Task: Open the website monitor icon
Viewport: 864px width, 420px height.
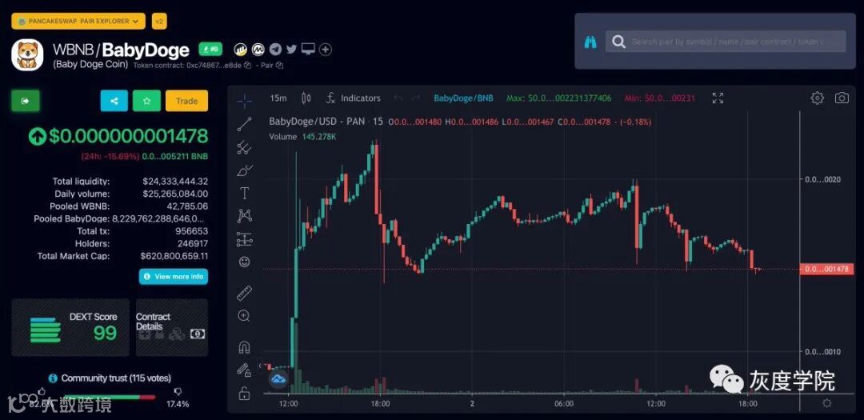Action: (308, 50)
